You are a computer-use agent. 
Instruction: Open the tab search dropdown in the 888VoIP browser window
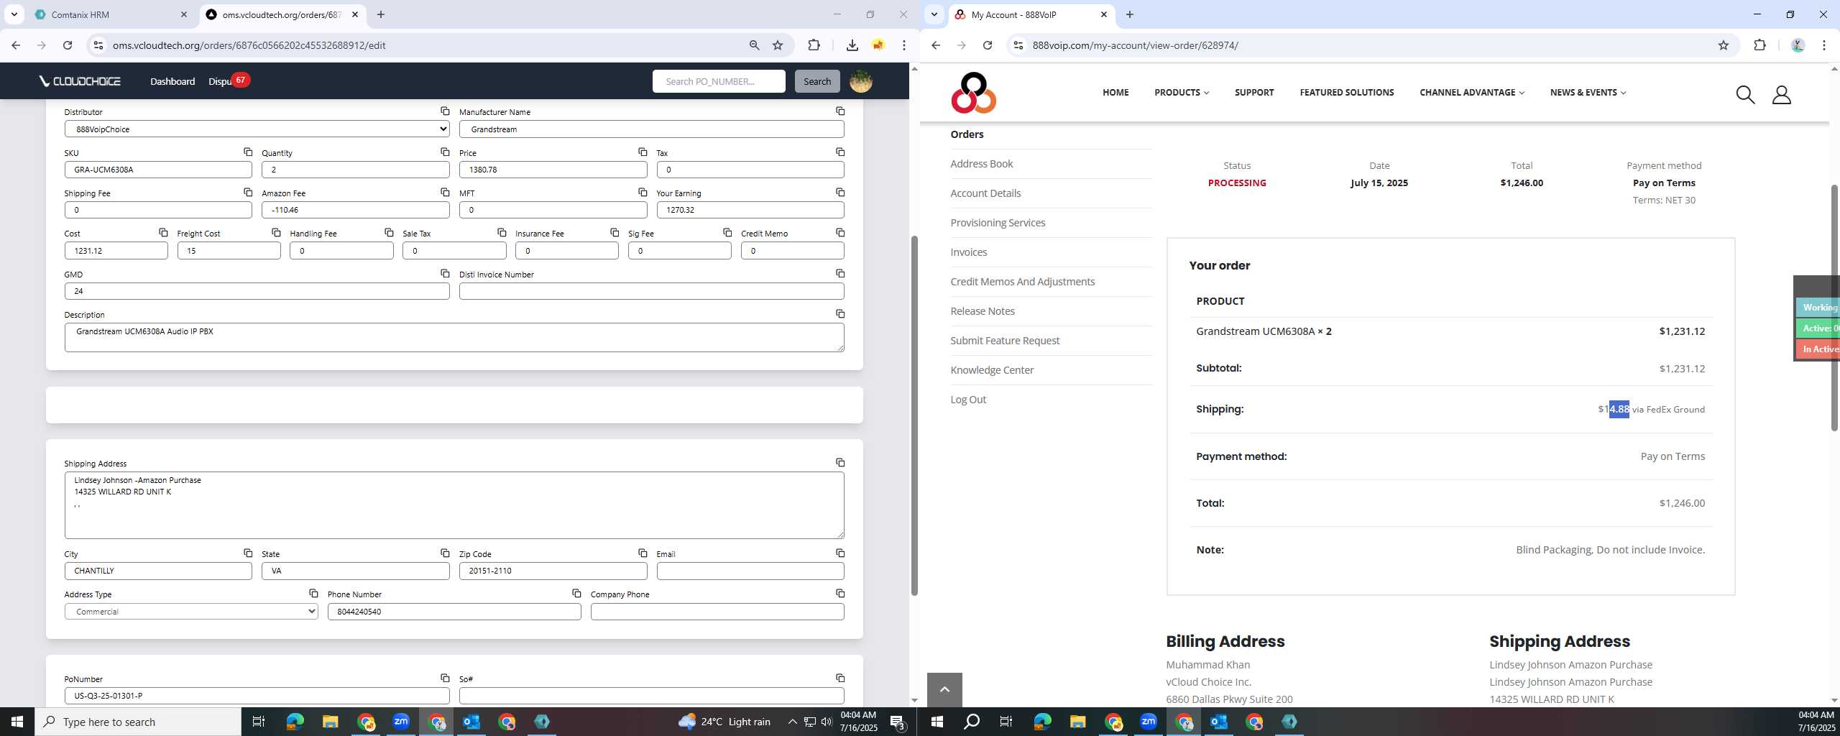click(934, 14)
